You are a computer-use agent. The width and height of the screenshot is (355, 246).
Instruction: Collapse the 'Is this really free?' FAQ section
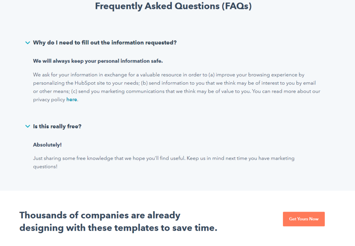pos(57,126)
